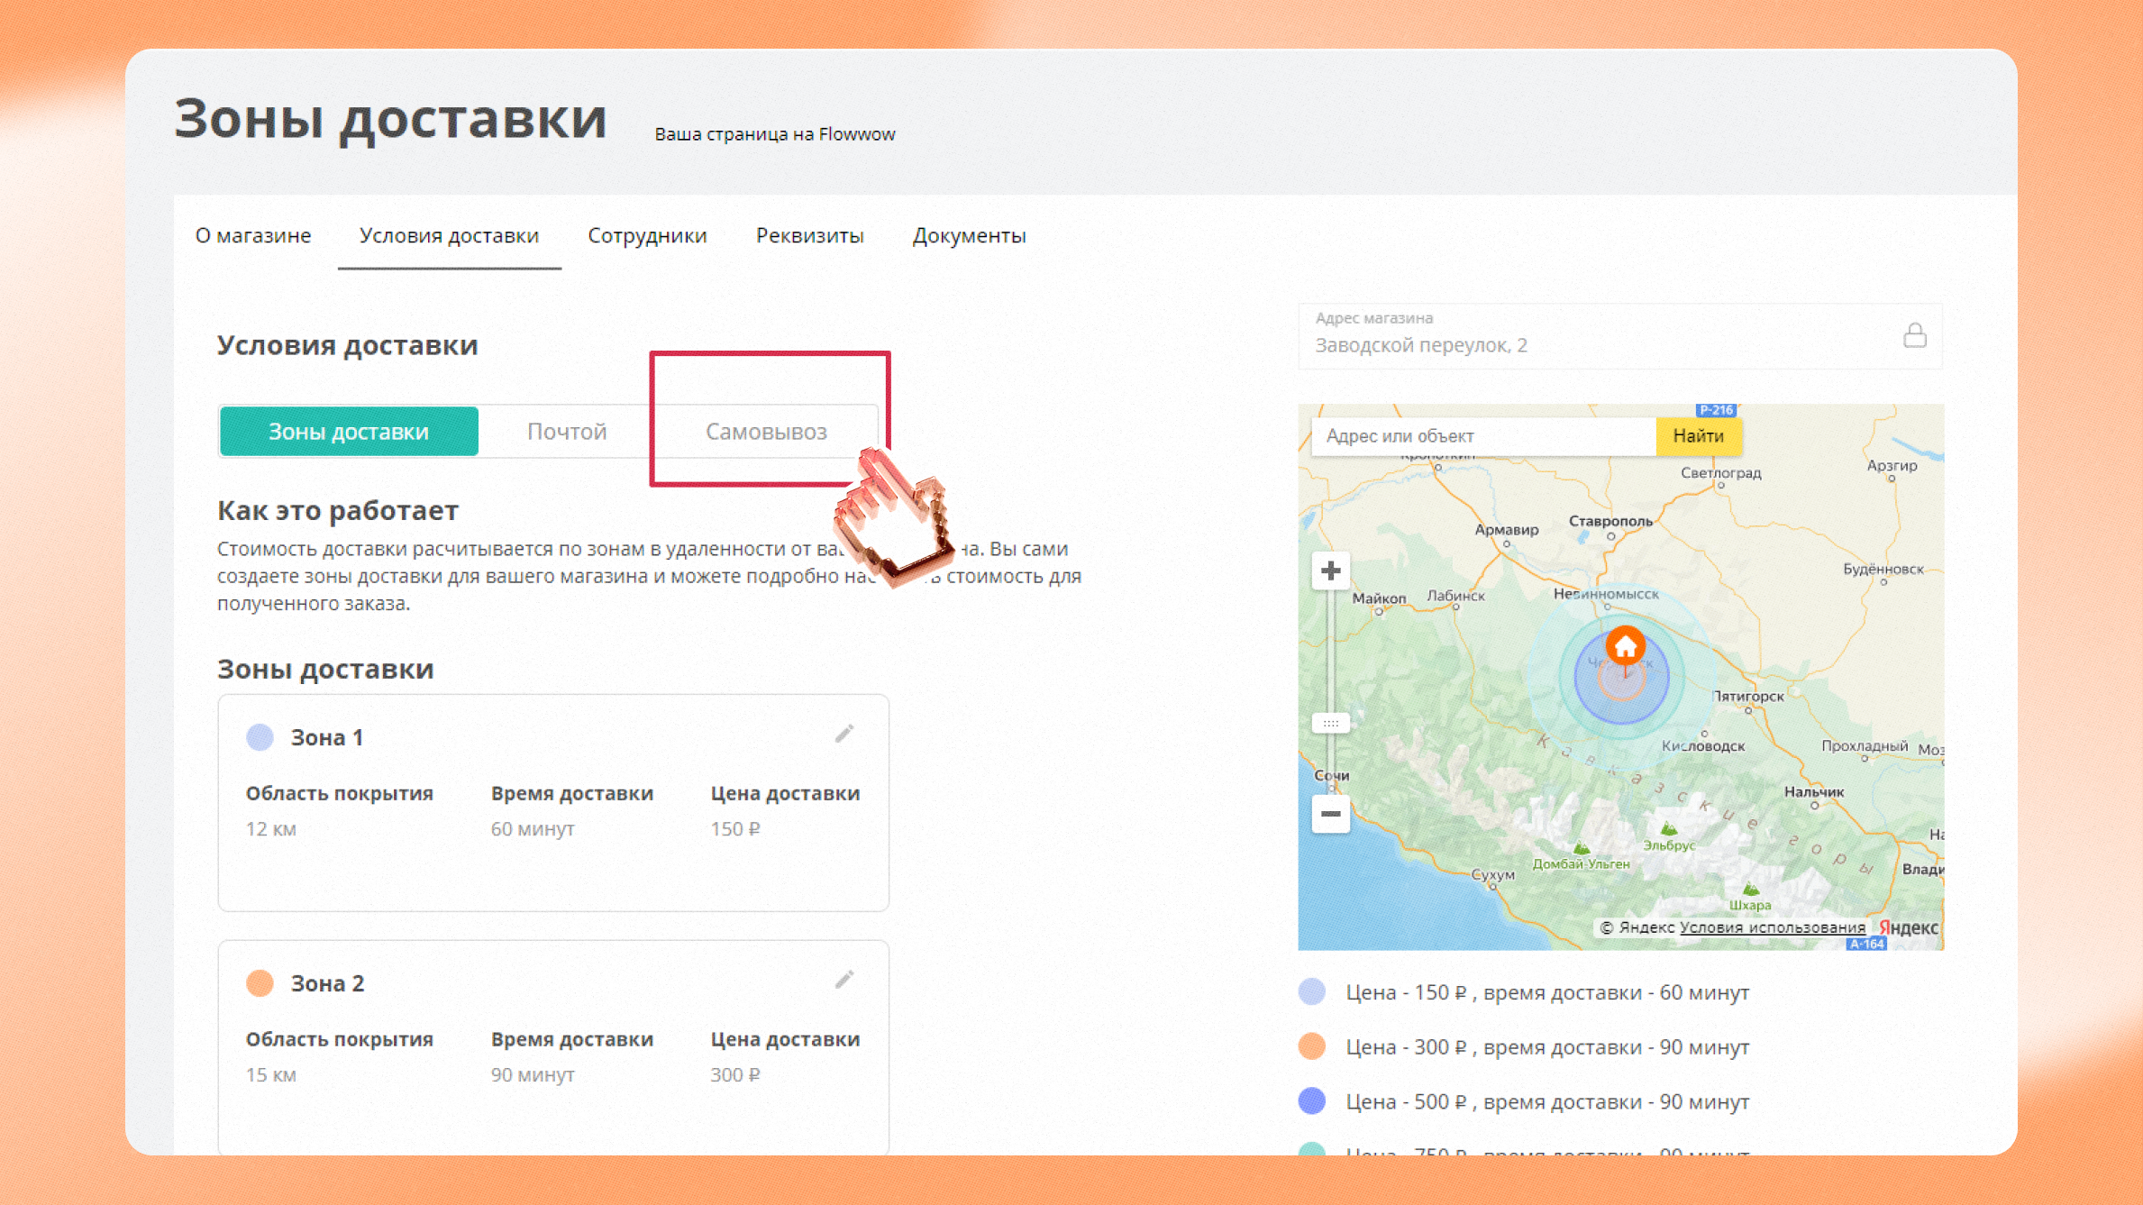Click the Яндекс logo on the map
The width and height of the screenshot is (2143, 1205).
pyautogui.click(x=1909, y=927)
